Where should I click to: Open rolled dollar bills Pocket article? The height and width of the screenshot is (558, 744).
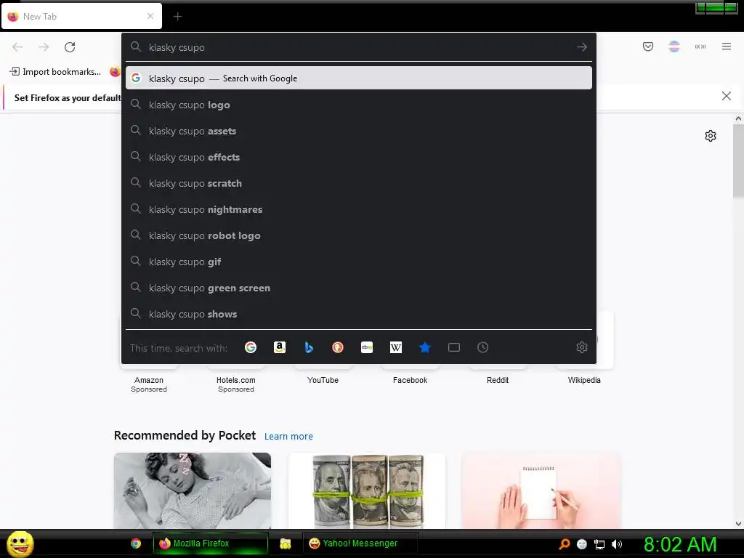tap(367, 490)
